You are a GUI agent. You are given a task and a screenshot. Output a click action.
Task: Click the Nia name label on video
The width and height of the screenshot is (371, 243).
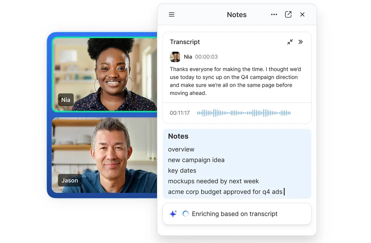click(x=66, y=100)
